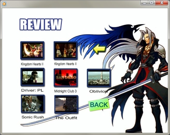Image resolution: width=170 pixels, height=135 pixels.
Task: Click the green BACK button
Action: click(99, 105)
